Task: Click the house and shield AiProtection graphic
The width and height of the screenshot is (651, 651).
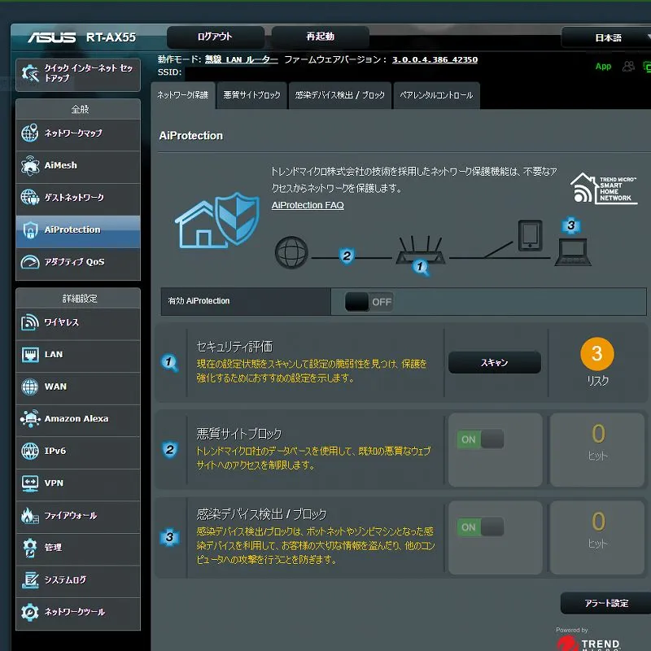Action: pos(217,220)
